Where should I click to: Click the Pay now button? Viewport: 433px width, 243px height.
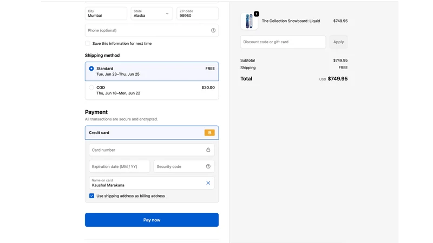[x=152, y=220]
